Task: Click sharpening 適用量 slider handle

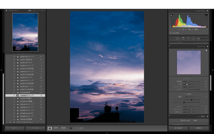Action: [188, 82]
